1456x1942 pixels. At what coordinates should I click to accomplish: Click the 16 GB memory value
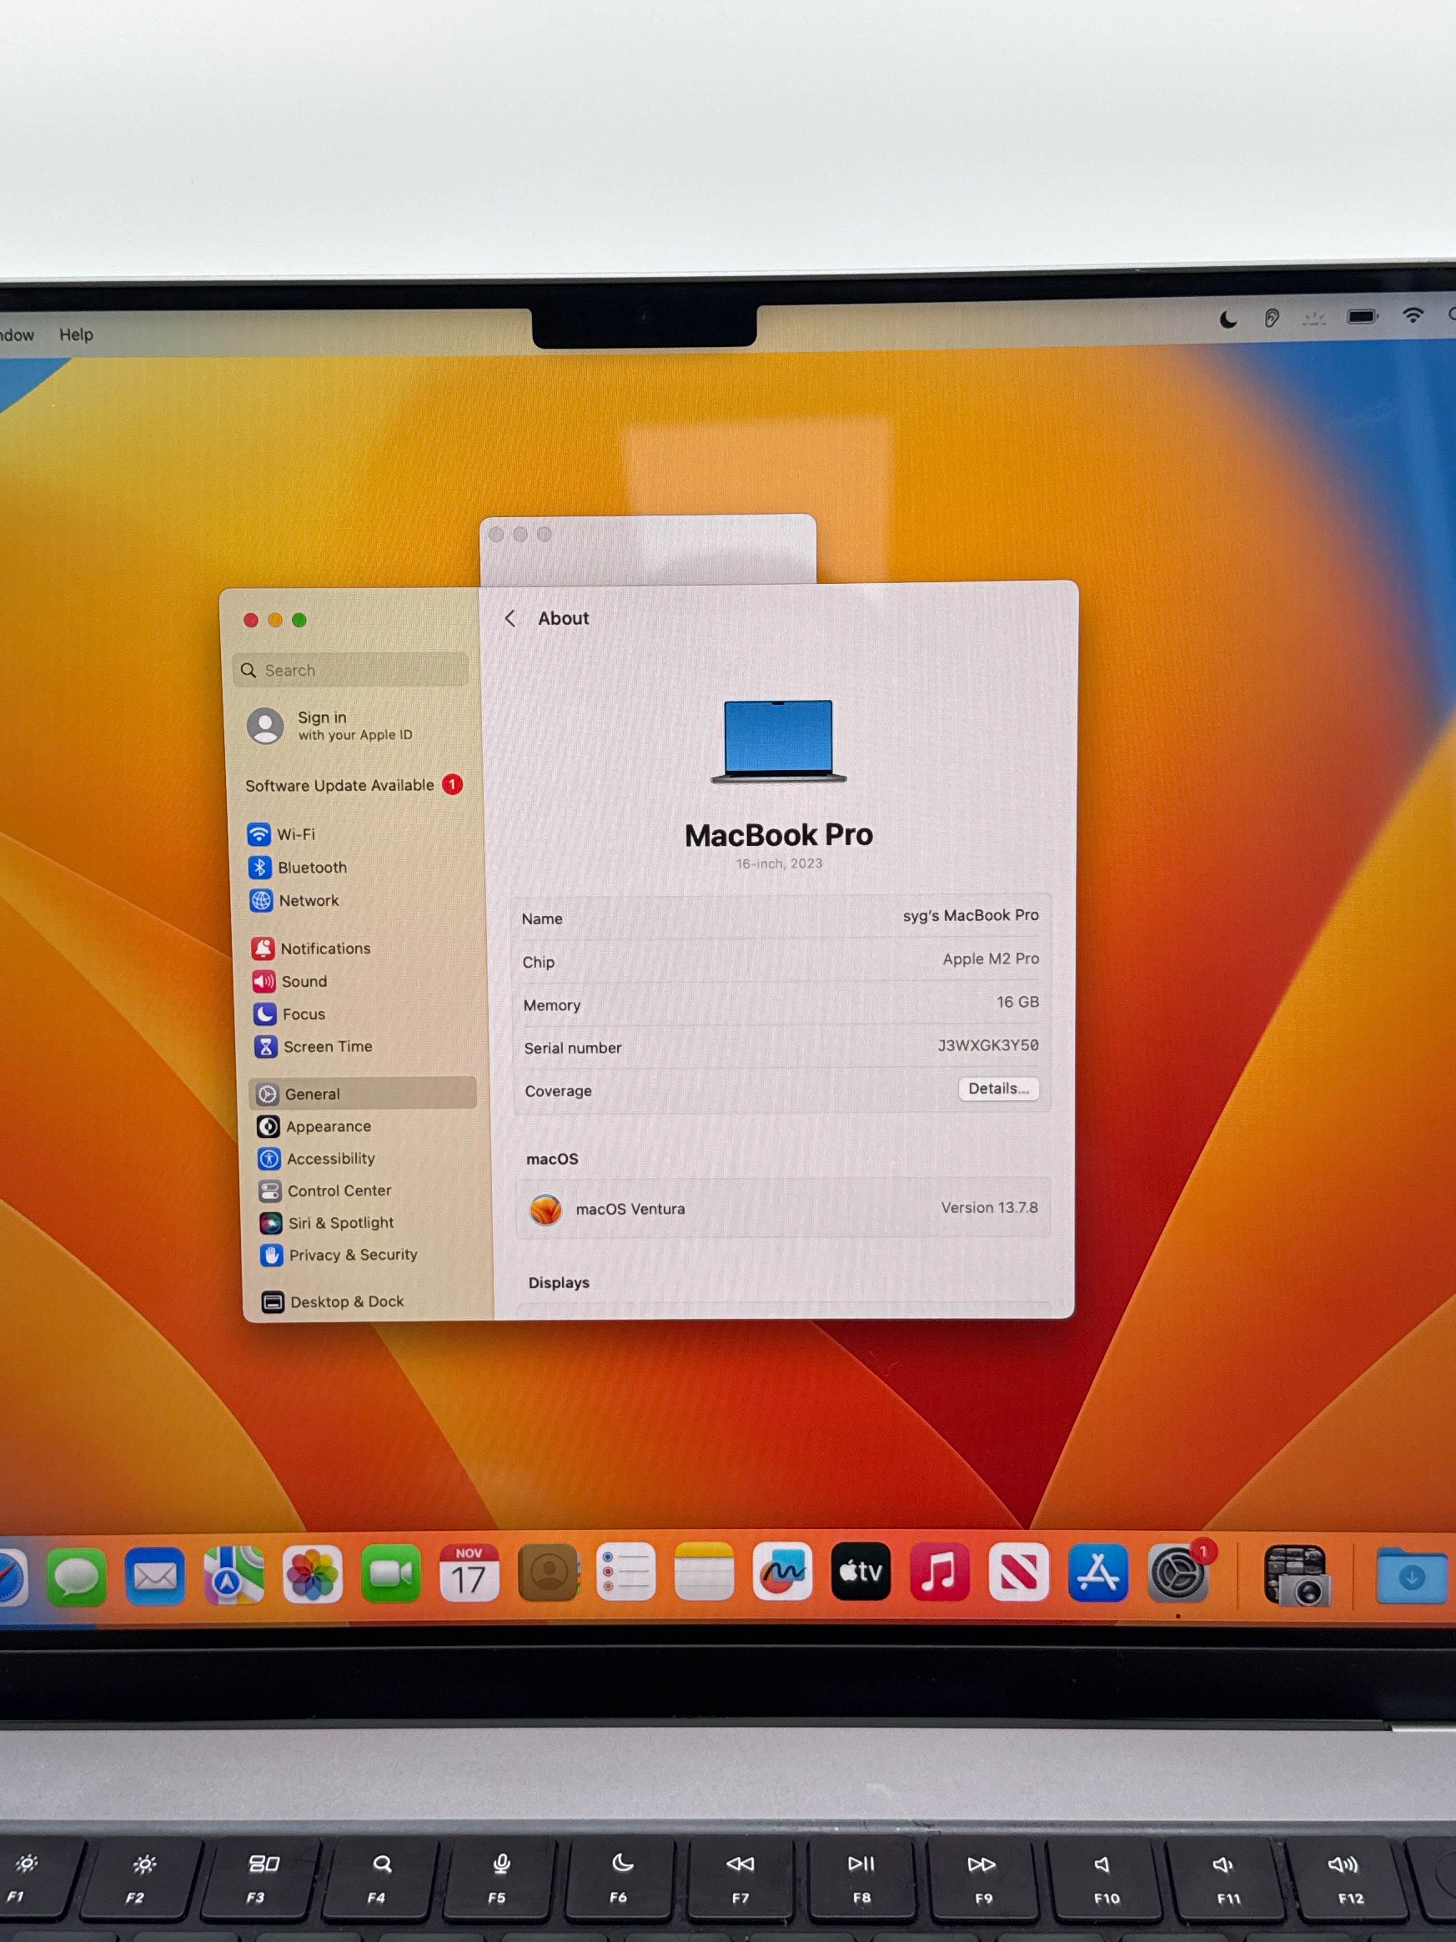click(1017, 1002)
